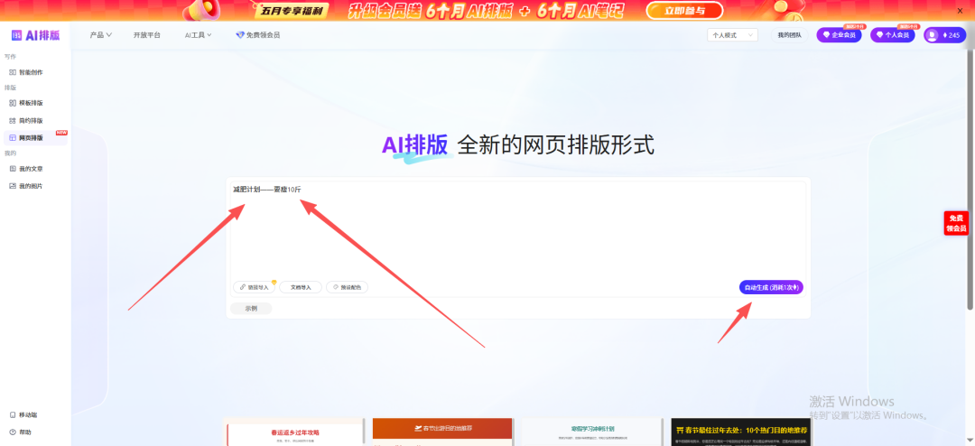Click the 立即参与 banner button

(x=684, y=10)
